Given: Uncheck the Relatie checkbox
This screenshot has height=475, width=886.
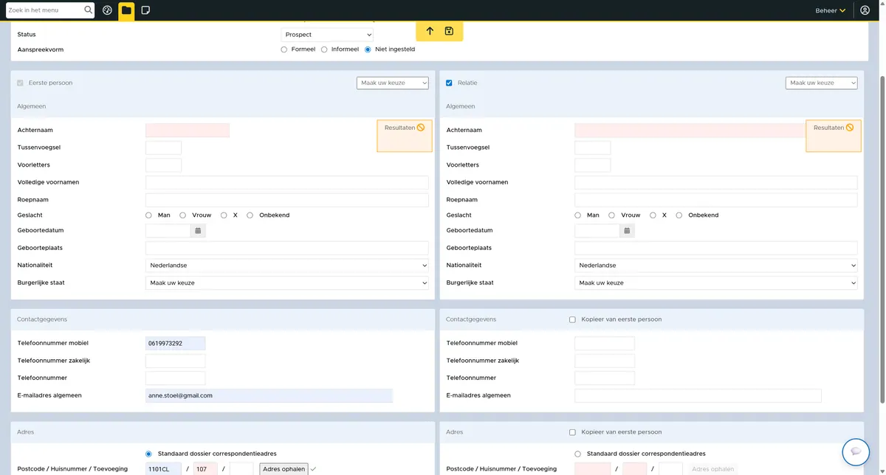Looking at the screenshot, I should coord(450,83).
